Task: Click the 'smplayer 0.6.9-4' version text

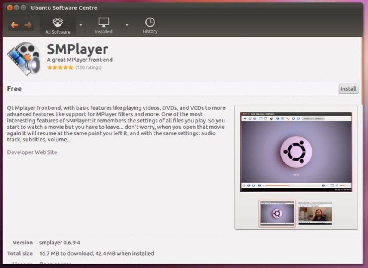Action: point(59,243)
